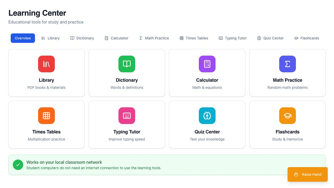Click 'Words & definitions' text
Viewport: 334px width, 188px height.
pyautogui.click(x=127, y=87)
